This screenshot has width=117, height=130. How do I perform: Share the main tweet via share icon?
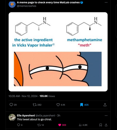pyautogui.click(x=105, y=105)
